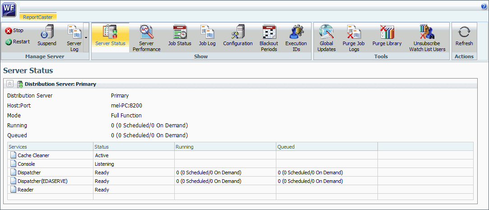This screenshot has width=489, height=210.
Task: Click the Queued column header
Action: pos(326,147)
